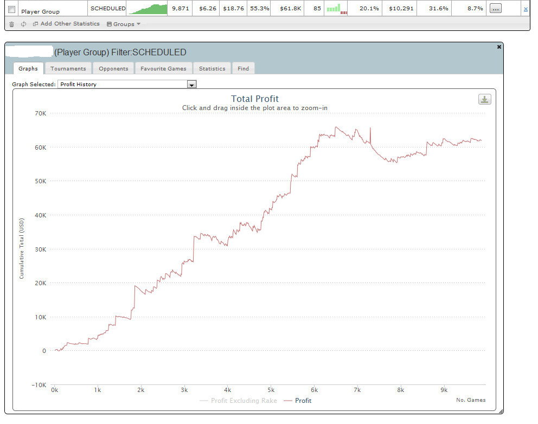Select the Favourite Games tab
538x424 pixels.
pyautogui.click(x=163, y=68)
